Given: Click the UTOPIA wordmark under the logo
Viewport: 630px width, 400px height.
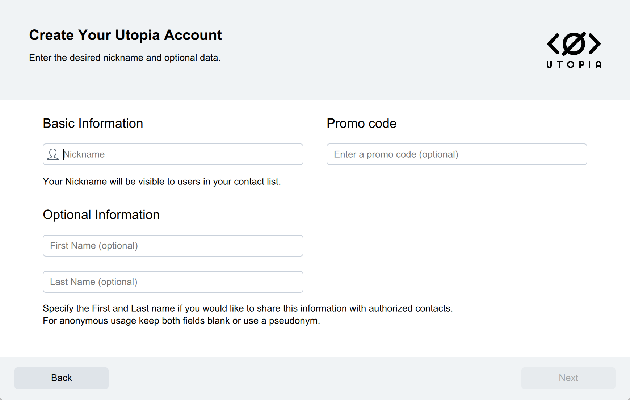Looking at the screenshot, I should pos(574,64).
